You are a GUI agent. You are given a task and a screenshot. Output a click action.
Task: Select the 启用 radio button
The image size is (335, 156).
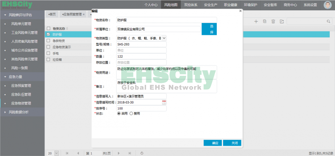(119, 114)
